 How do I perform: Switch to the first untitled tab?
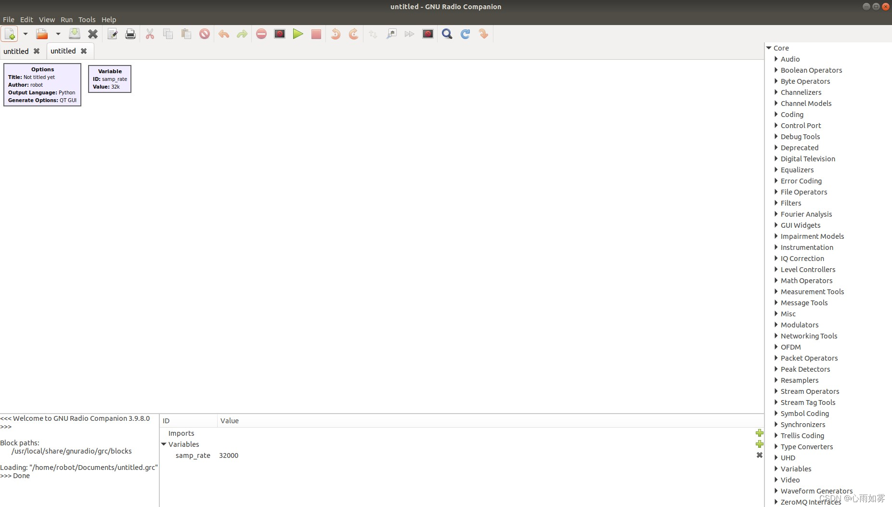16,51
